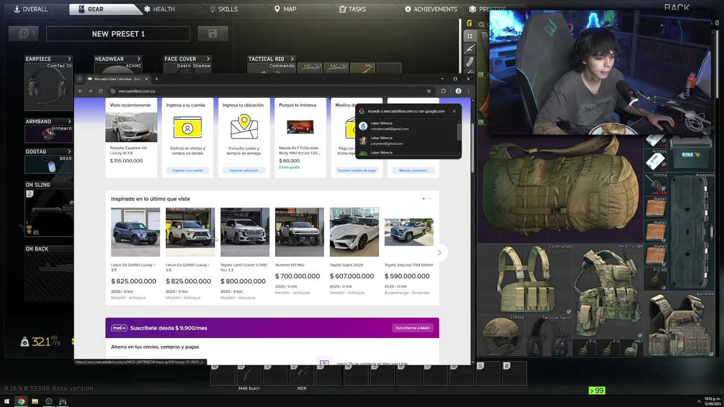Click the browser back arrow
Image resolution: width=724 pixels, height=407 pixels.
click(80, 91)
